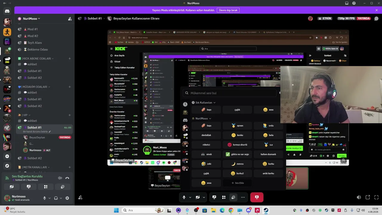Play the kırmızı shortli sound
This screenshot has width=382, height=215.
tap(237, 145)
